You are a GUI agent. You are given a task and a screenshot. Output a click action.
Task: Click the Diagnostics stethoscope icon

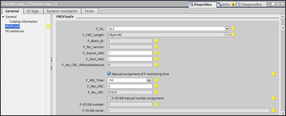[239, 4]
